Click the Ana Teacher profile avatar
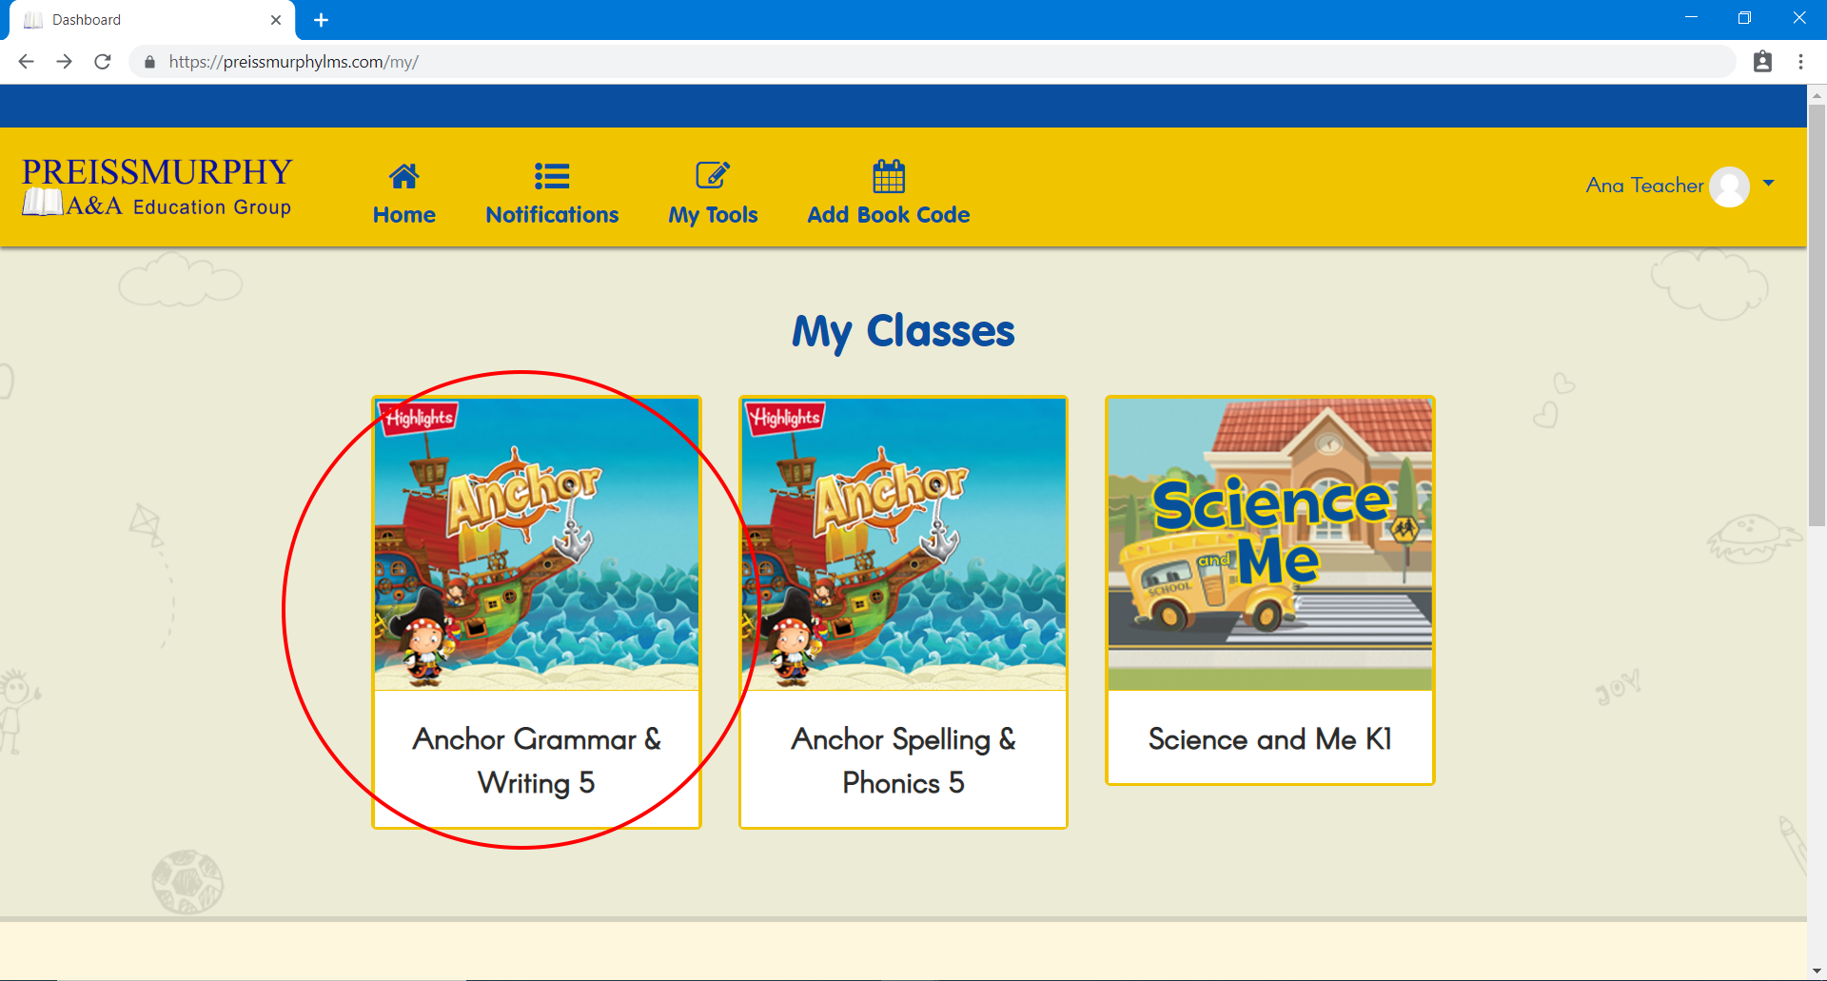Image resolution: width=1827 pixels, height=981 pixels. (1728, 186)
